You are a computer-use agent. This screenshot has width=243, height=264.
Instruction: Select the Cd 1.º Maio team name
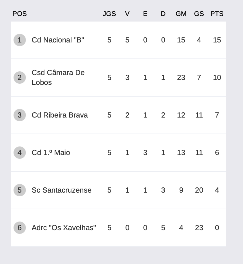click(51, 153)
